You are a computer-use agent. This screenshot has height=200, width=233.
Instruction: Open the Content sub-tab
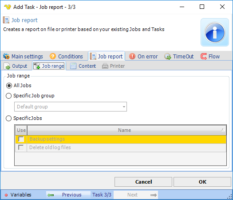click(83, 66)
